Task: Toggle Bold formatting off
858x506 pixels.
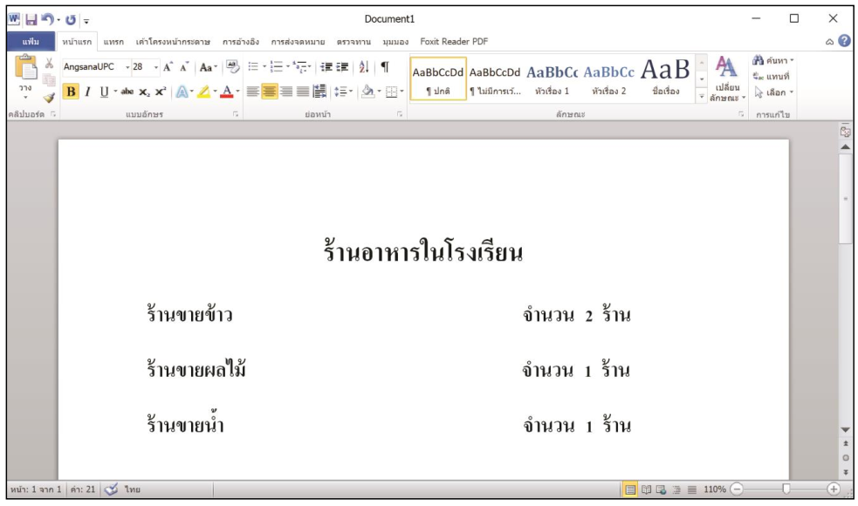Action: (71, 92)
